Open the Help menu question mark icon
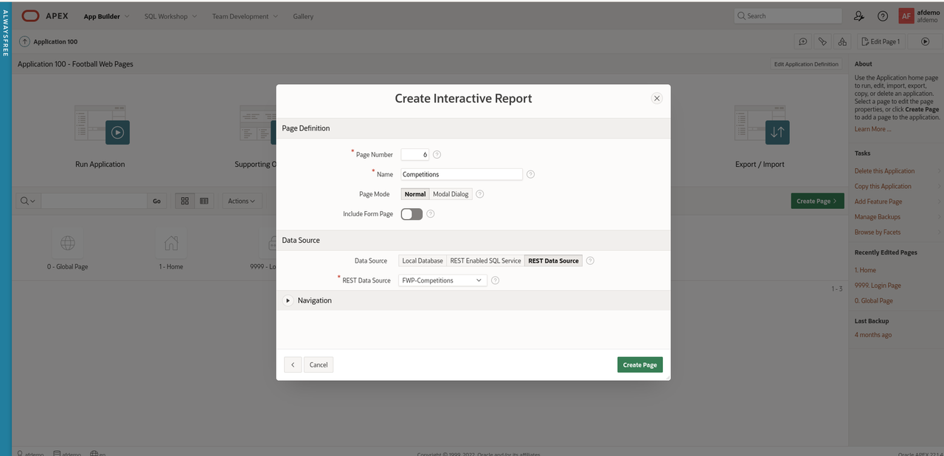944x456 pixels. click(882, 16)
